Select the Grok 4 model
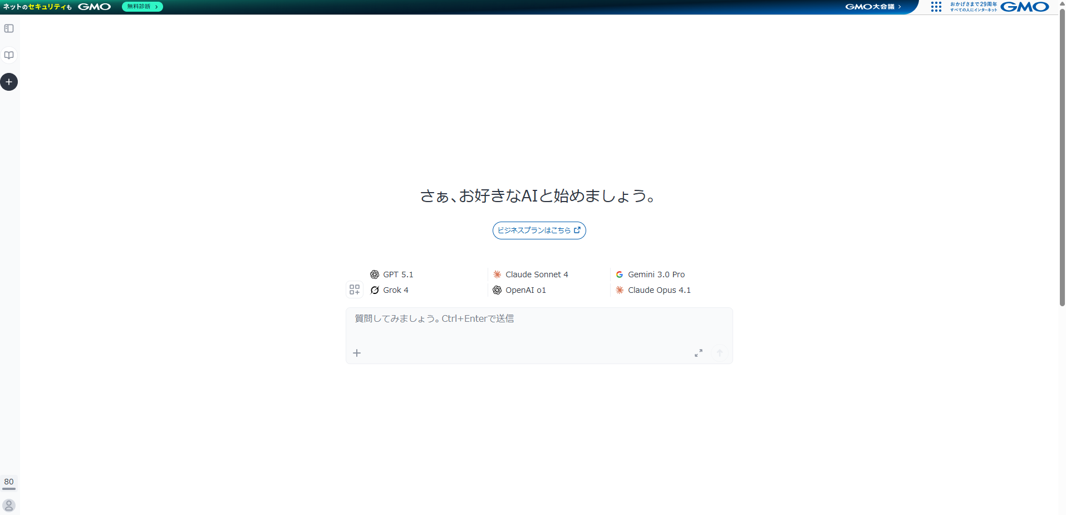Viewport: 1066px width, 515px height. 389,290
